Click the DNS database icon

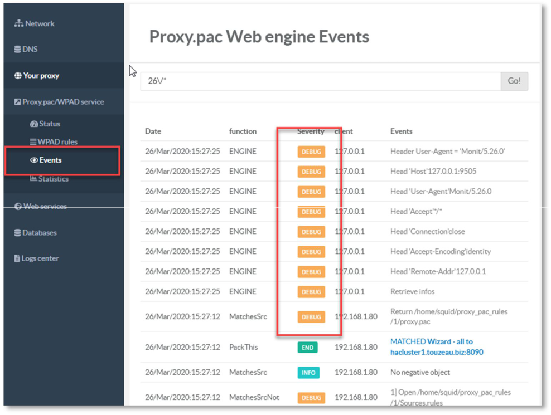18,50
